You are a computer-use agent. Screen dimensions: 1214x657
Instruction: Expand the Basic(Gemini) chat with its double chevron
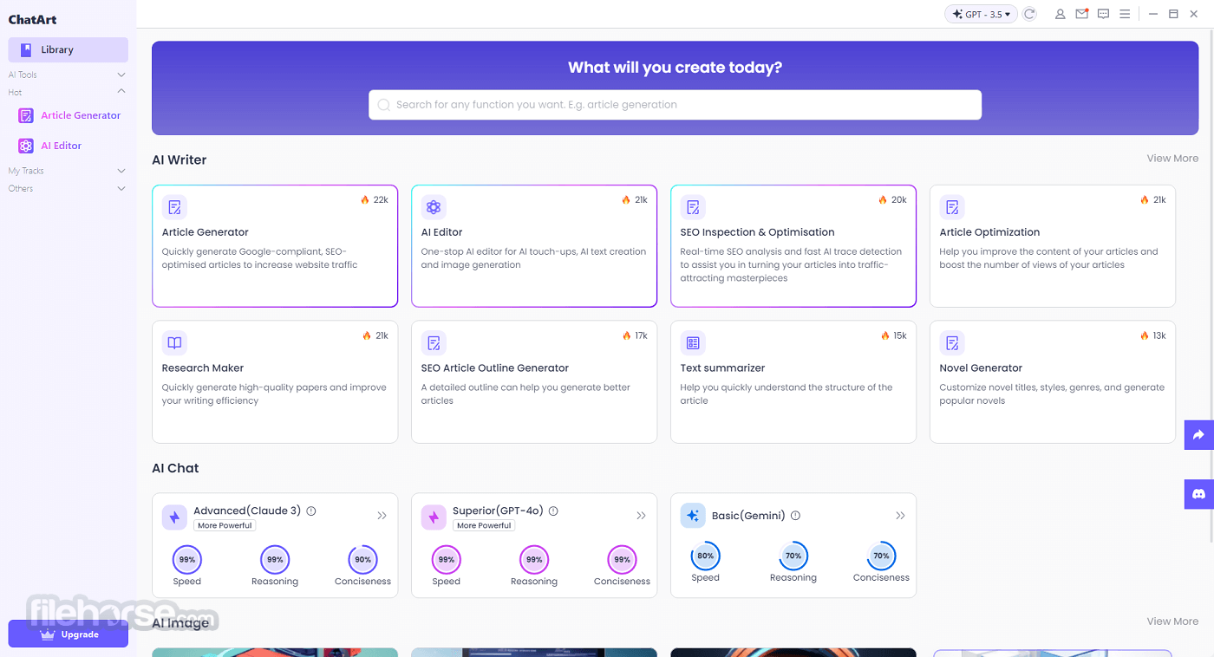(900, 516)
